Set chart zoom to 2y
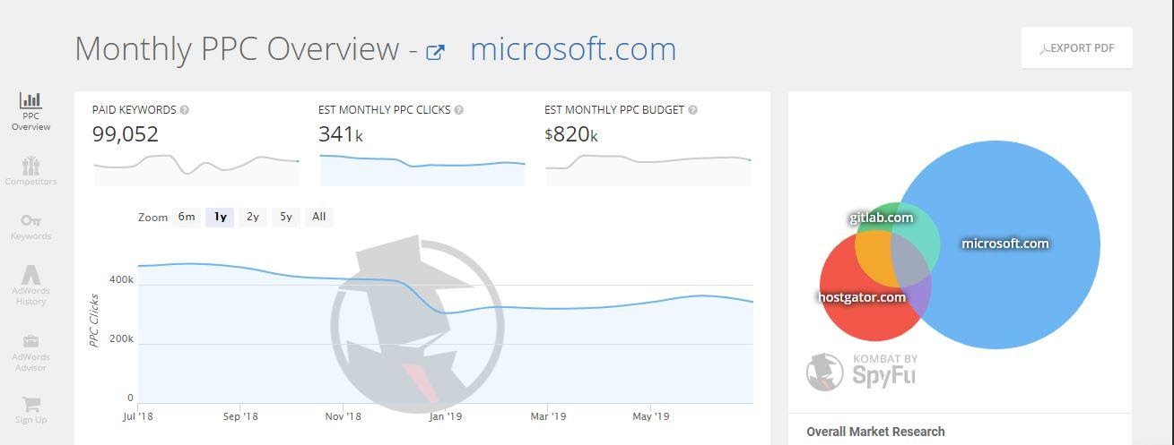 [253, 217]
